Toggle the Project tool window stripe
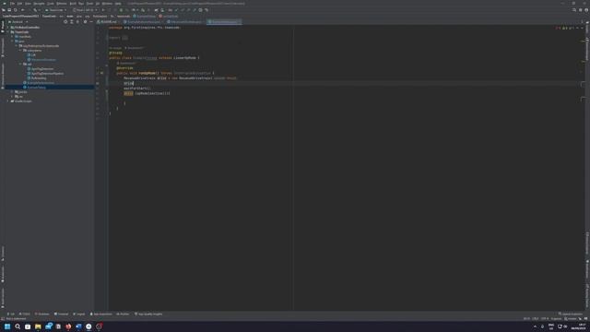This screenshot has height=332, width=590. point(3,27)
